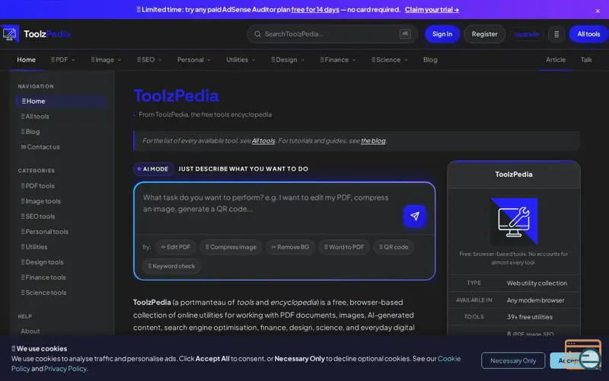Click the ToolzPedia wrench monitor infobox image
The height and width of the screenshot is (381, 609).
(514, 221)
